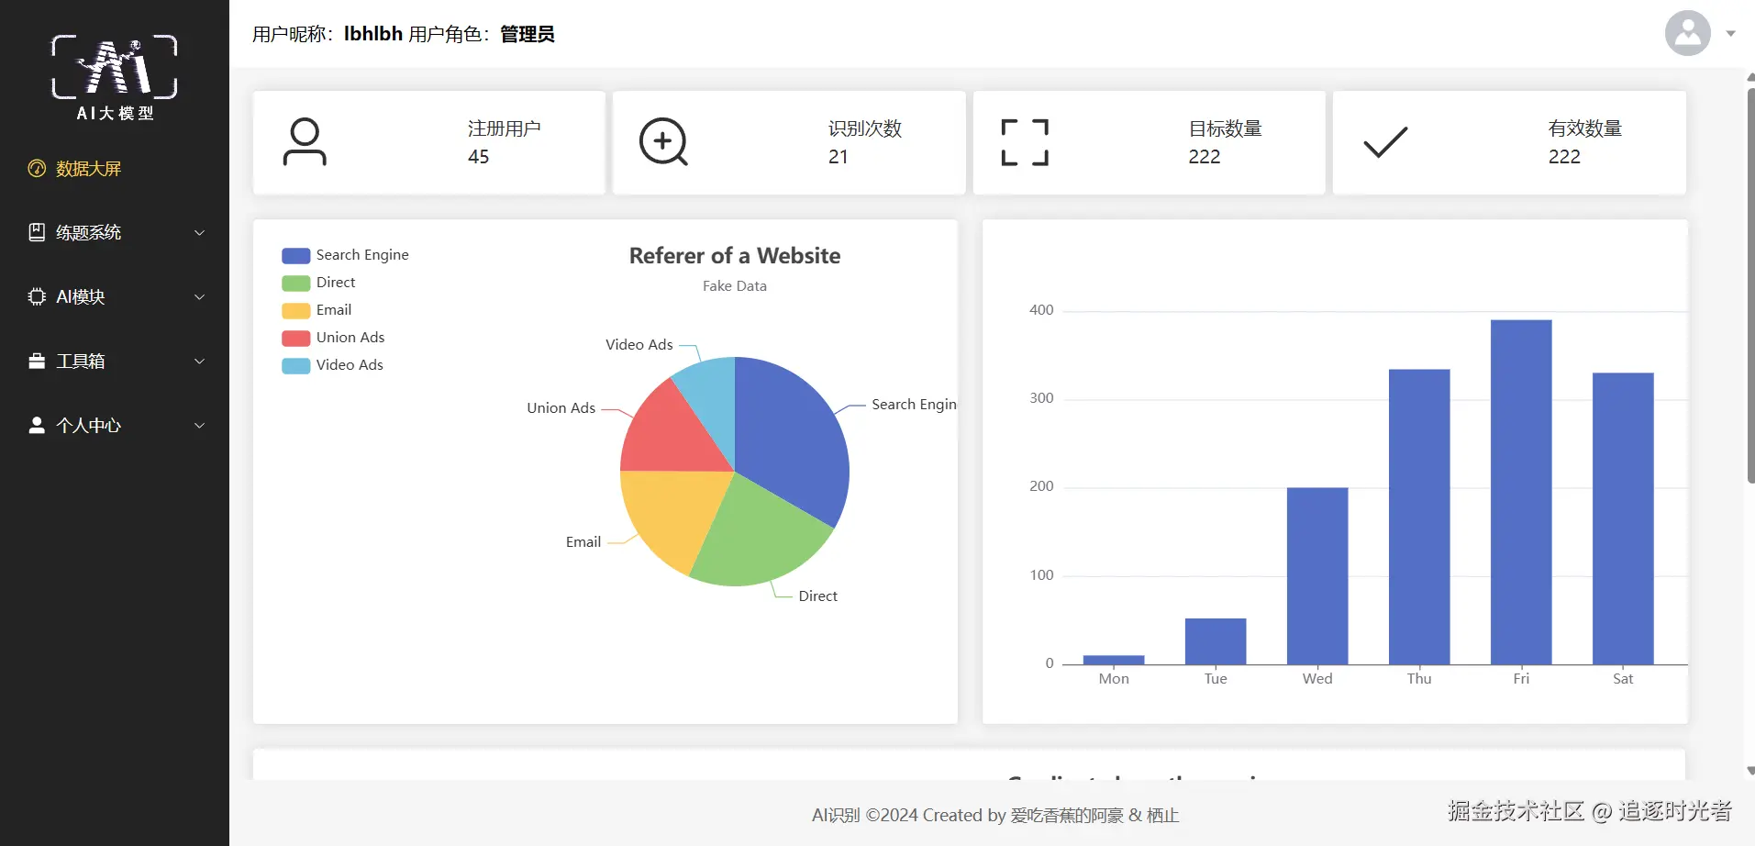Click the 'Referer of a Website' chart title
The width and height of the screenshot is (1755, 846).
coord(735,256)
